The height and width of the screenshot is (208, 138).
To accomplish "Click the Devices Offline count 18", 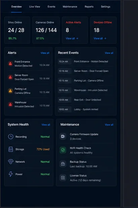I will point(97,30).
